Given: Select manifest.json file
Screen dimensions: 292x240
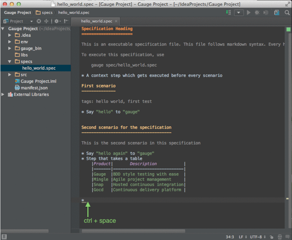Looking at the screenshot, I should tap(31, 88).
